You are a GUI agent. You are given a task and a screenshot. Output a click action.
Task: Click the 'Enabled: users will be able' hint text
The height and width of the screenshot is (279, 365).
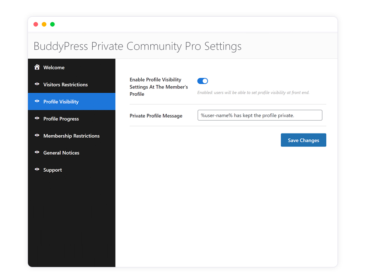[253, 93]
